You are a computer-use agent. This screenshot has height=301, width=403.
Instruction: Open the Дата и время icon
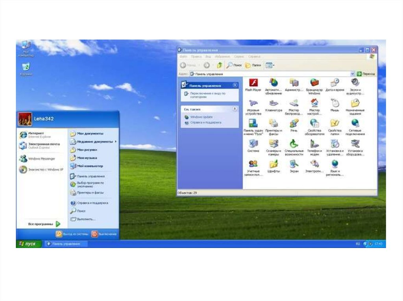(x=335, y=83)
